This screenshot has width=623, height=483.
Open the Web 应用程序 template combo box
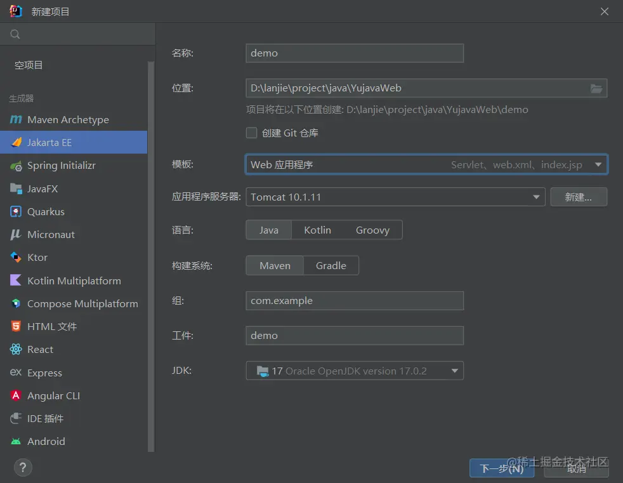click(x=426, y=164)
